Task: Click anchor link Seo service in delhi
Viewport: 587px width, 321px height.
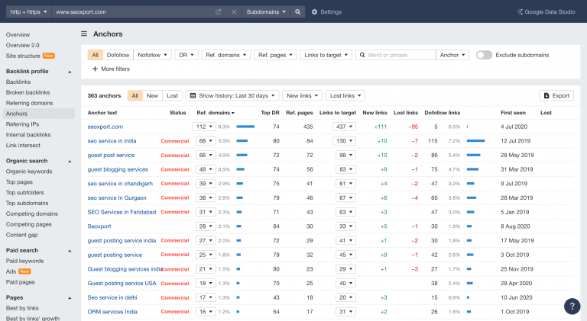Action: tap(112, 297)
